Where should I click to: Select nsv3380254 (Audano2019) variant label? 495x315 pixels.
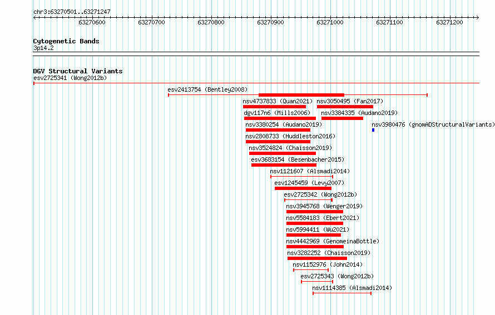click(x=284, y=124)
